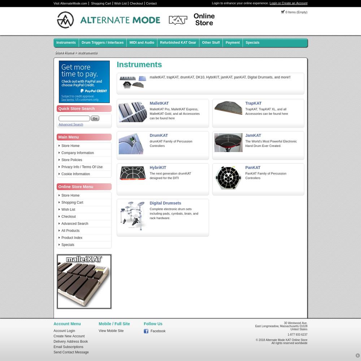
Task: Click the See terms link in PayPal banner
Action: 68,100
